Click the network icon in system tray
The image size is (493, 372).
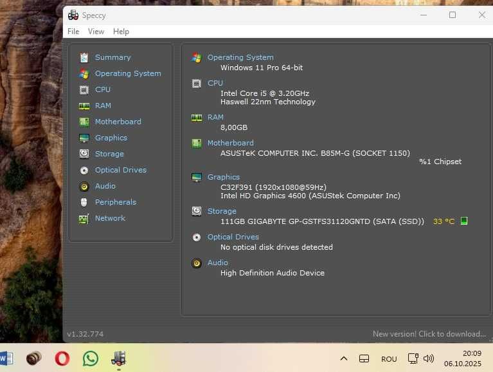pos(413,358)
